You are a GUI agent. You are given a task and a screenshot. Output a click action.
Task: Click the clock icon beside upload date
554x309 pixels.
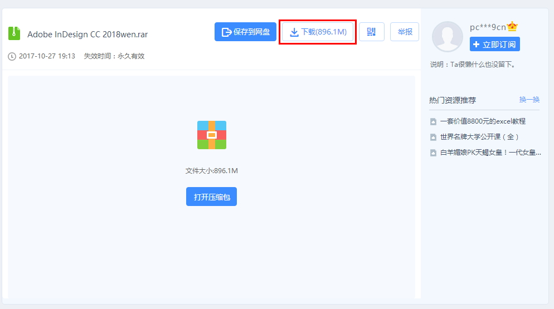(12, 56)
